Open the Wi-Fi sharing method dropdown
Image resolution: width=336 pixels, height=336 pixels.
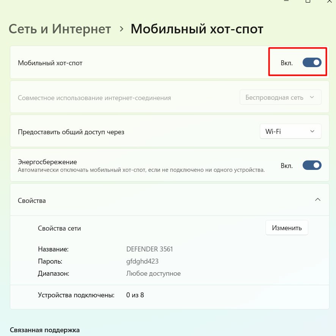tap(290, 131)
